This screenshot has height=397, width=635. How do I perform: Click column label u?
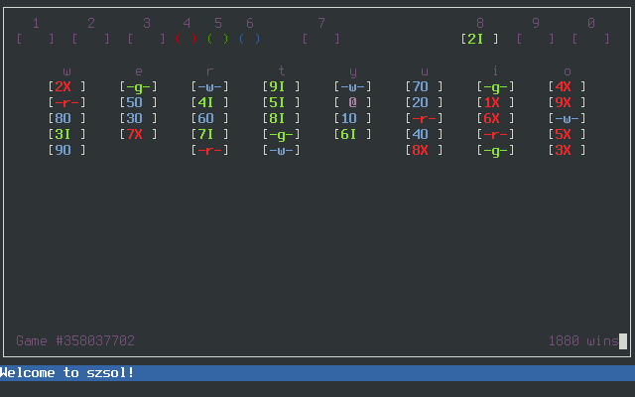(x=425, y=71)
